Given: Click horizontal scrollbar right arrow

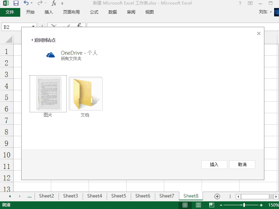Looking at the screenshot, I should (x=276, y=196).
